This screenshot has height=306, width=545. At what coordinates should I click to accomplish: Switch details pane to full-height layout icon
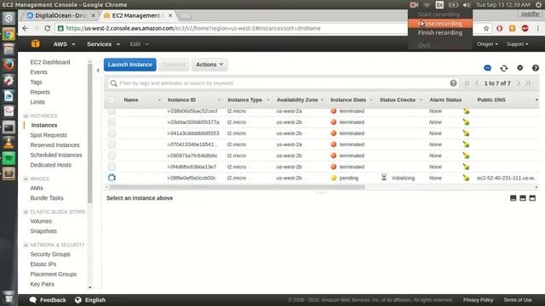tap(532, 198)
